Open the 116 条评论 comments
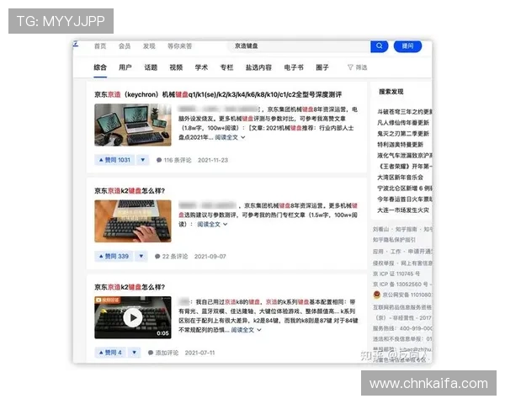 point(174,160)
